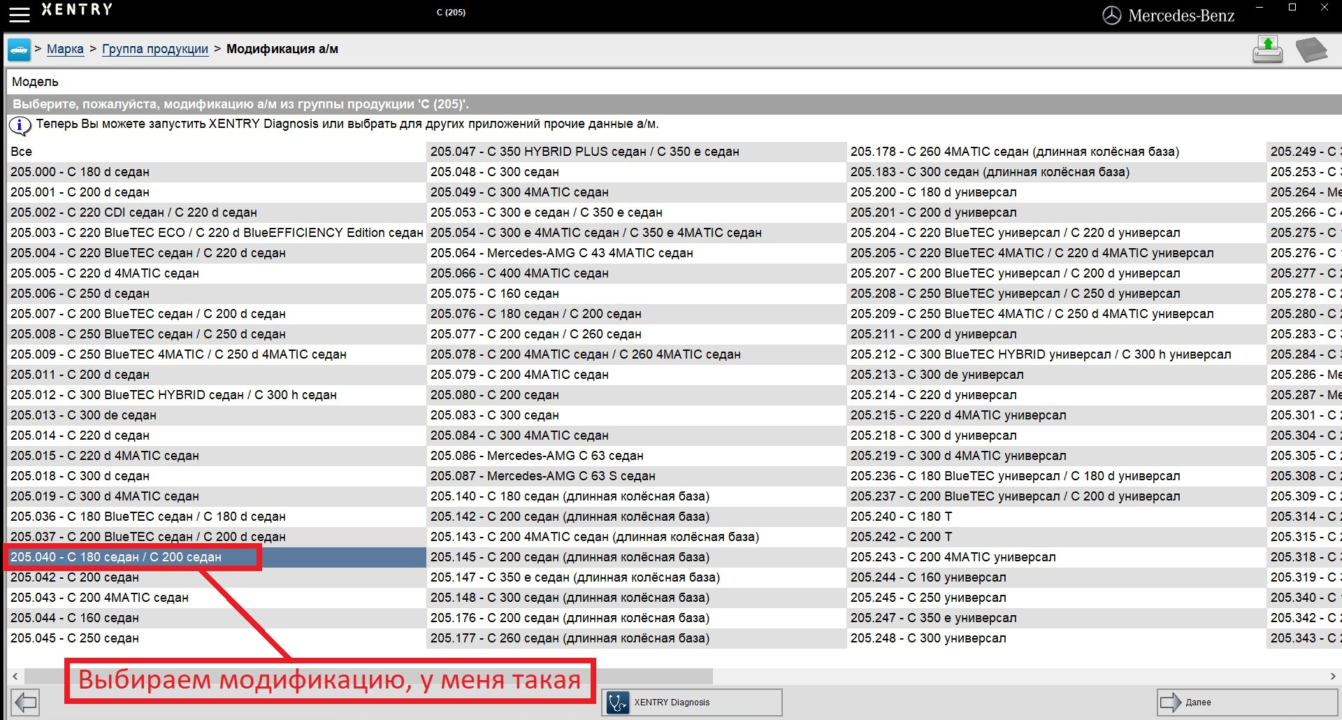Select 205.047 - C 350 HYBRID PLUS седан

637,152
